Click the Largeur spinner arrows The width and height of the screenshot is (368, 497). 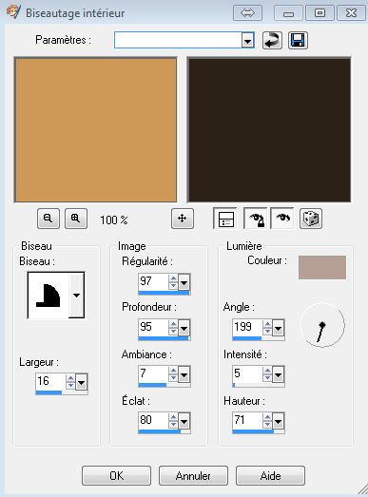(x=70, y=382)
